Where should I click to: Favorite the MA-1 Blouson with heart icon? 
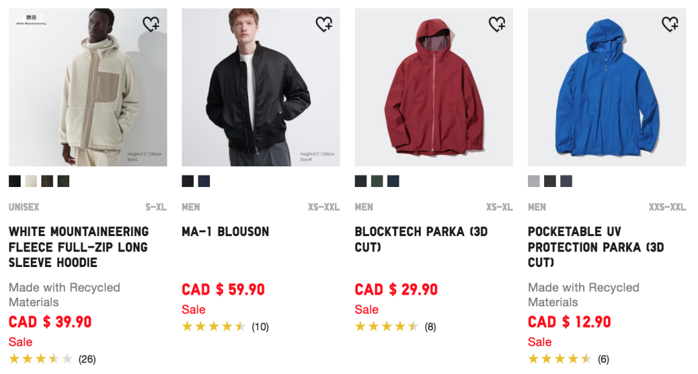324,25
